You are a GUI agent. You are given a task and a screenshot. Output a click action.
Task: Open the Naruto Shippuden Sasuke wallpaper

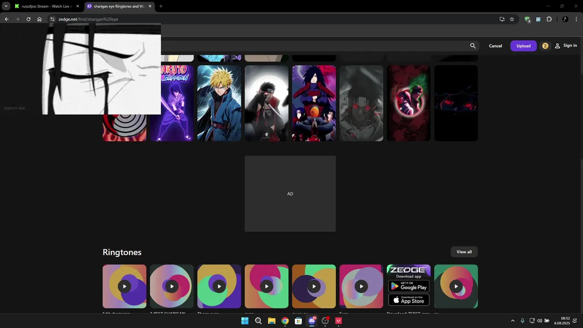coord(177,103)
